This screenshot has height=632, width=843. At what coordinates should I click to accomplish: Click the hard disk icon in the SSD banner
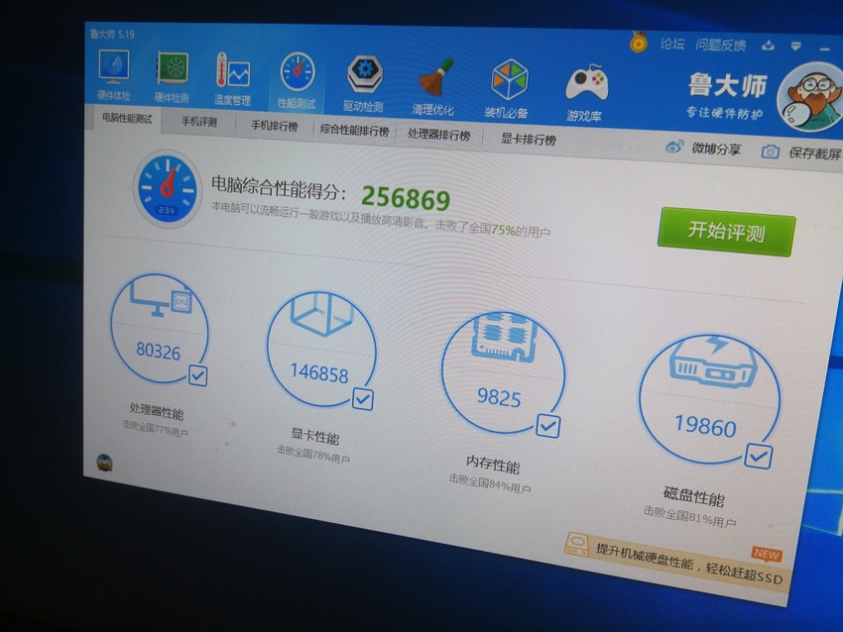[577, 544]
